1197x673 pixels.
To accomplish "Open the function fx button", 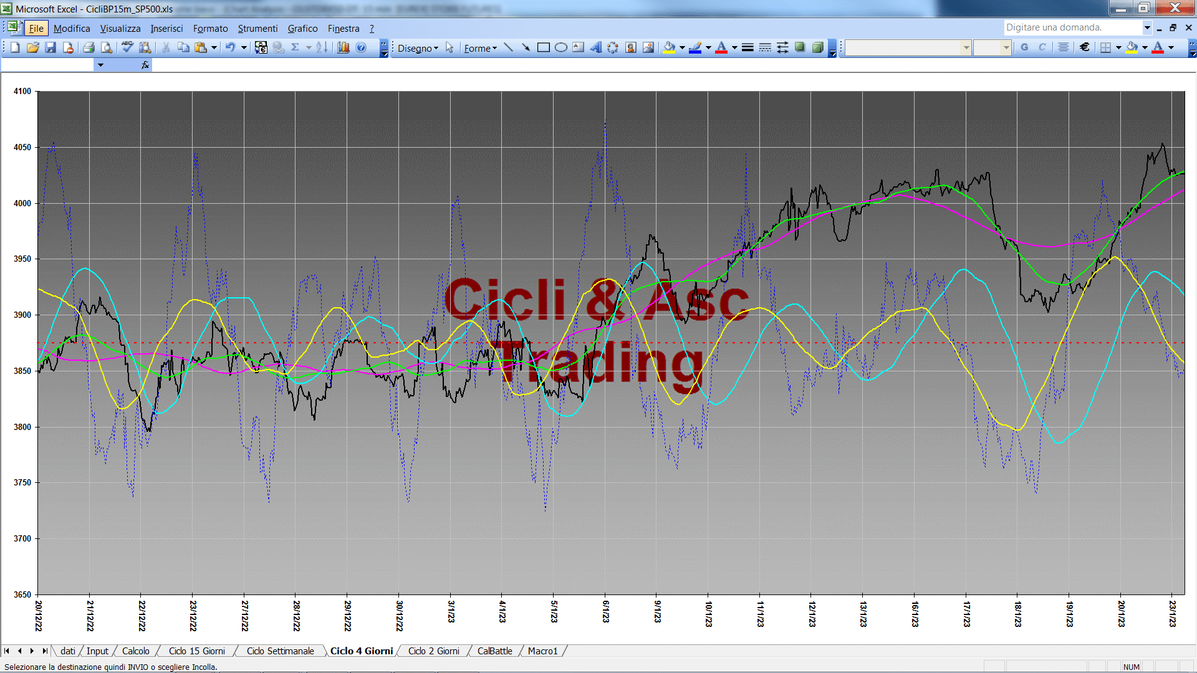I will pos(145,65).
